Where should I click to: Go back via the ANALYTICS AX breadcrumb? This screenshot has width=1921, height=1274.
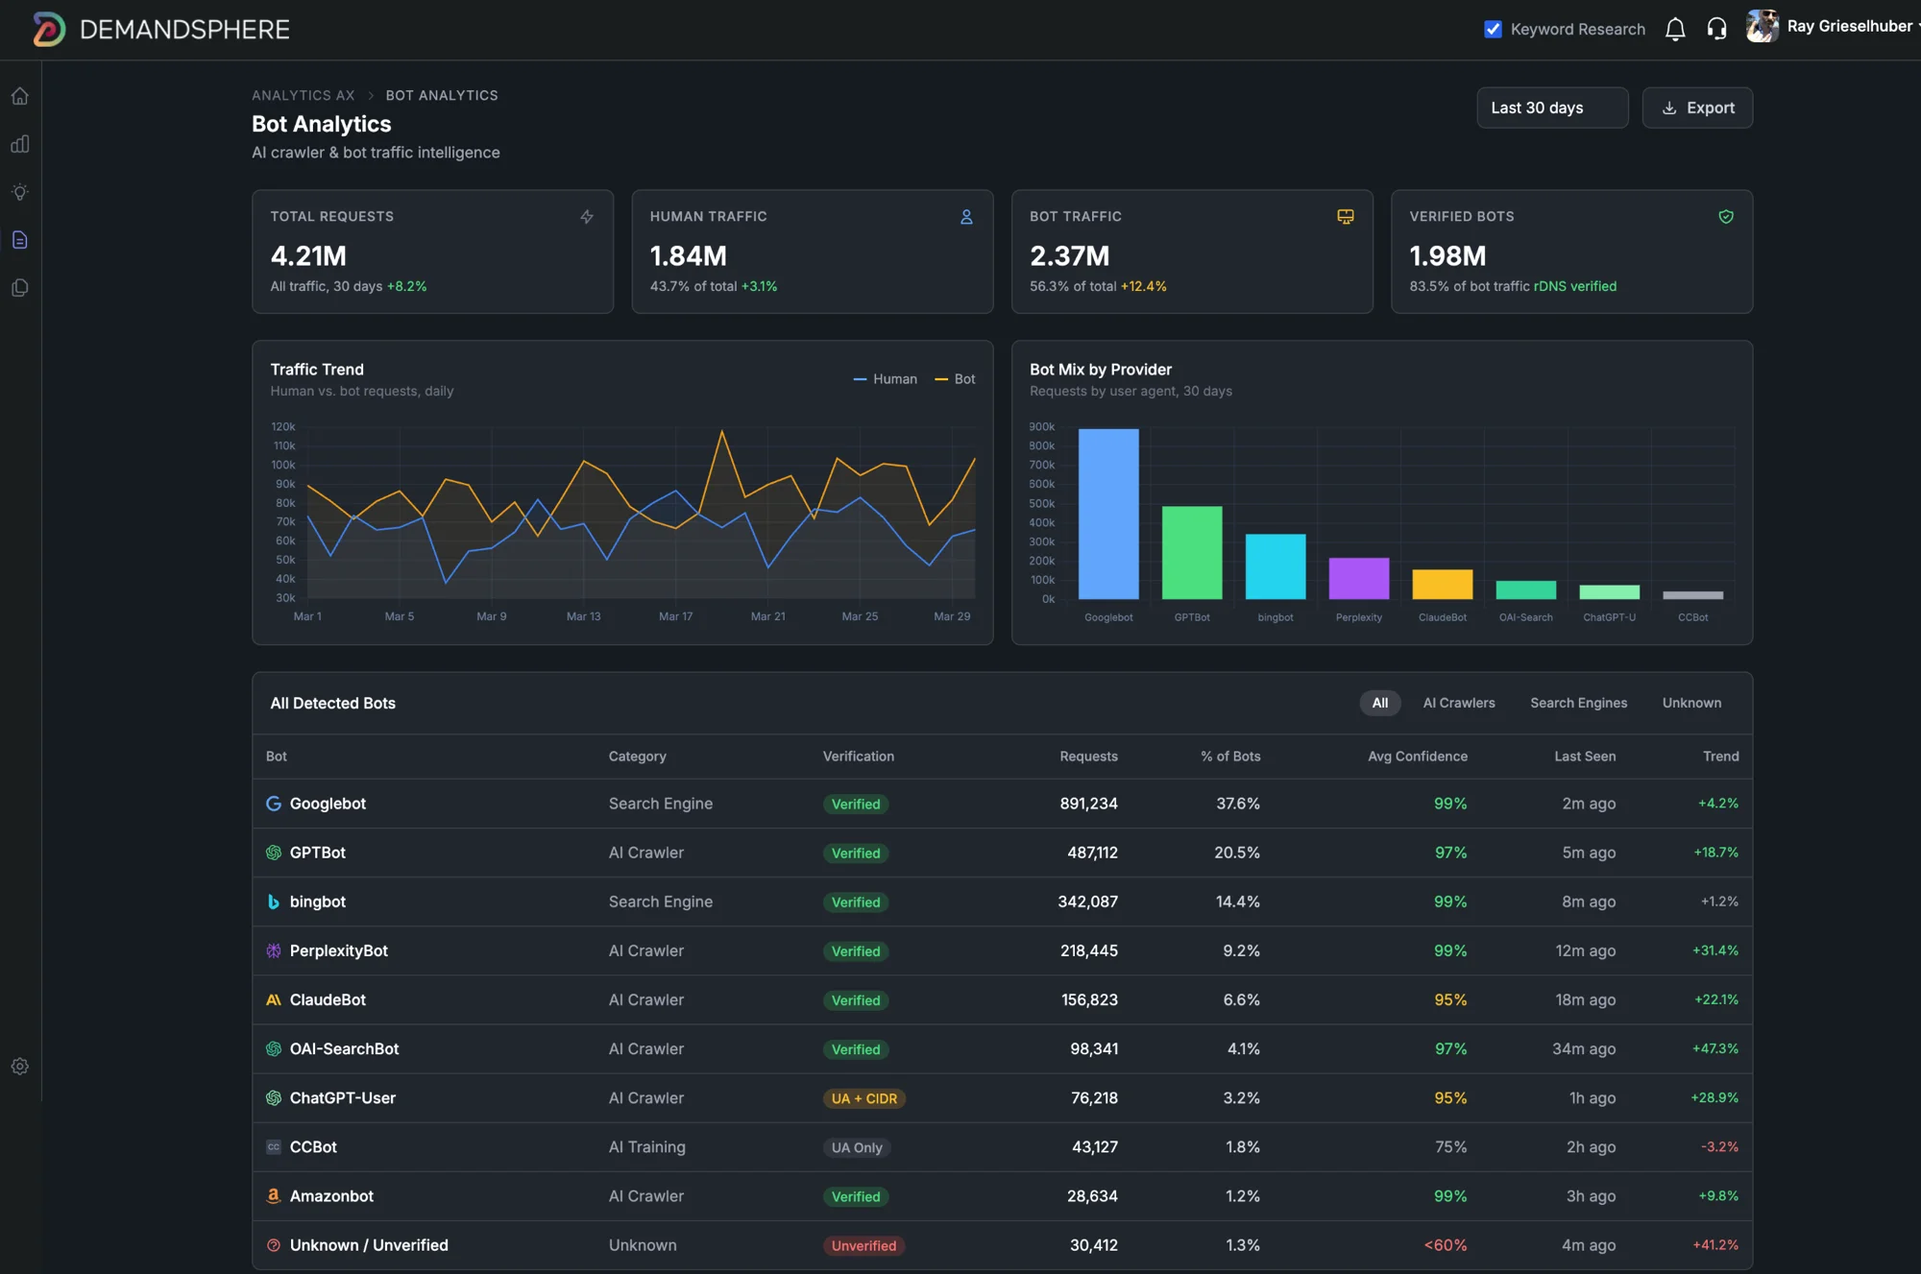303,95
